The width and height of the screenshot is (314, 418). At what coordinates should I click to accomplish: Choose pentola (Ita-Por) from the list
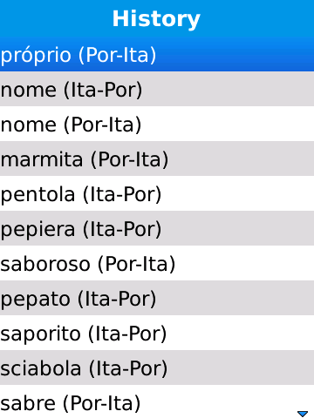157,193
